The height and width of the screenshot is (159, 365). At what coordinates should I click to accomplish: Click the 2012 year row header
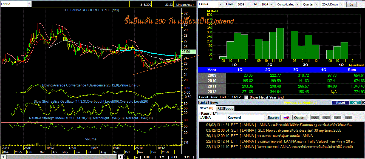point(212,92)
